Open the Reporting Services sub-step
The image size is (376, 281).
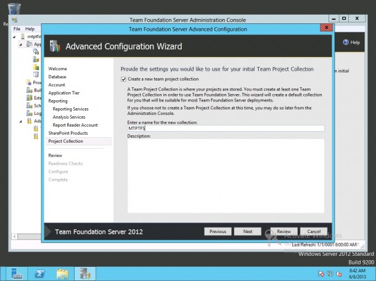70,109
